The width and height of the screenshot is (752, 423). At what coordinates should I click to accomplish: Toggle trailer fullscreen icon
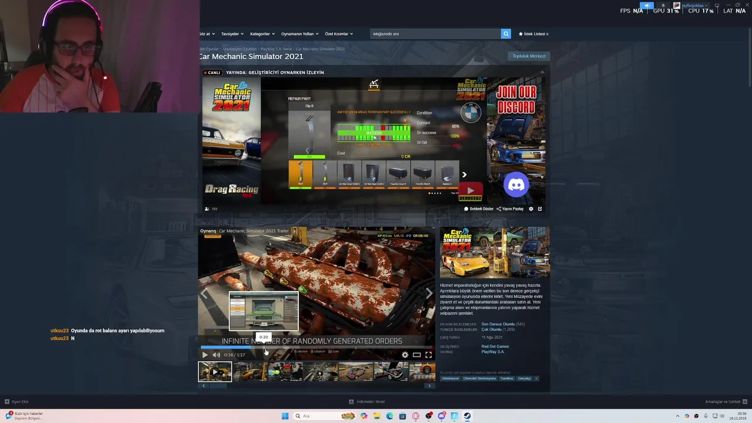tap(428, 354)
